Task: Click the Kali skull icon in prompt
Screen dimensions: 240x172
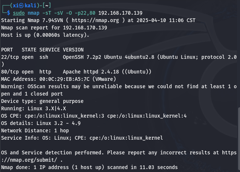Action: [21, 6]
